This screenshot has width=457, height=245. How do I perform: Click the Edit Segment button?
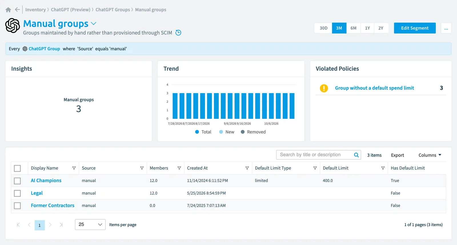click(x=415, y=28)
